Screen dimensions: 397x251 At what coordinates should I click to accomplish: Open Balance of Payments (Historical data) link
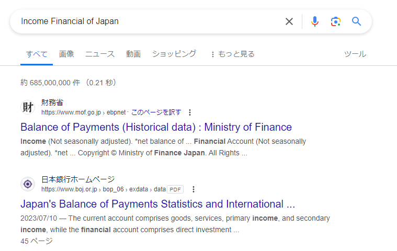pos(156,127)
